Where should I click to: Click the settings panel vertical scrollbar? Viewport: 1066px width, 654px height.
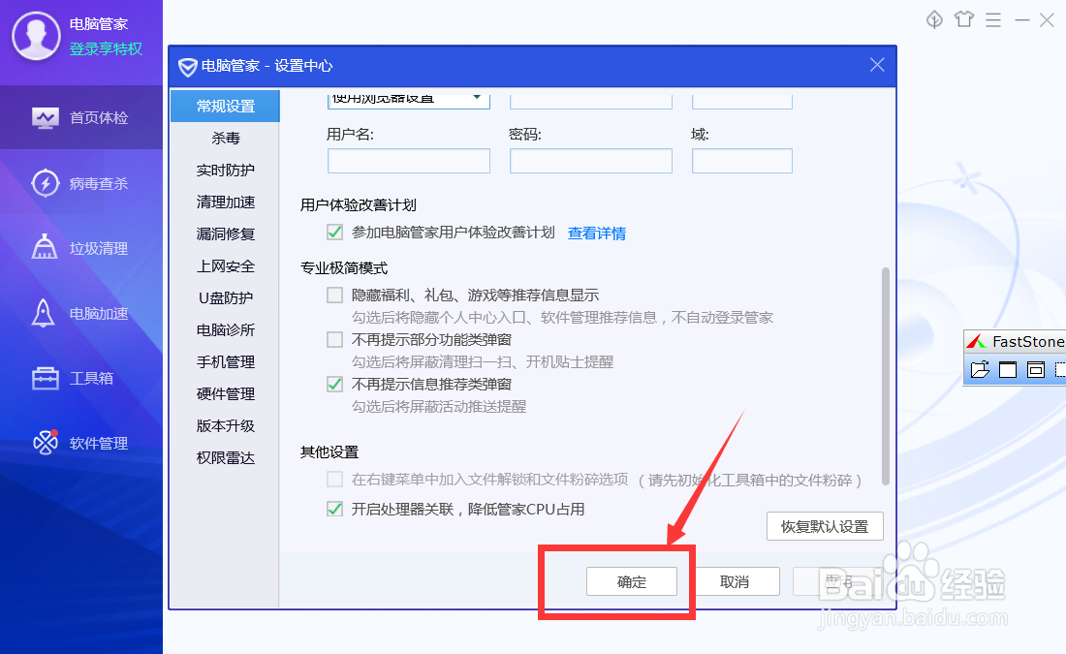point(885,376)
